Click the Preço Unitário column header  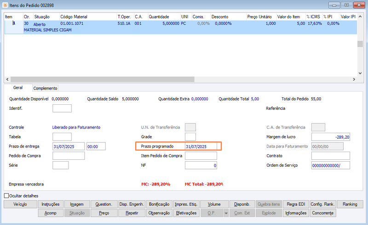[x=261, y=17]
